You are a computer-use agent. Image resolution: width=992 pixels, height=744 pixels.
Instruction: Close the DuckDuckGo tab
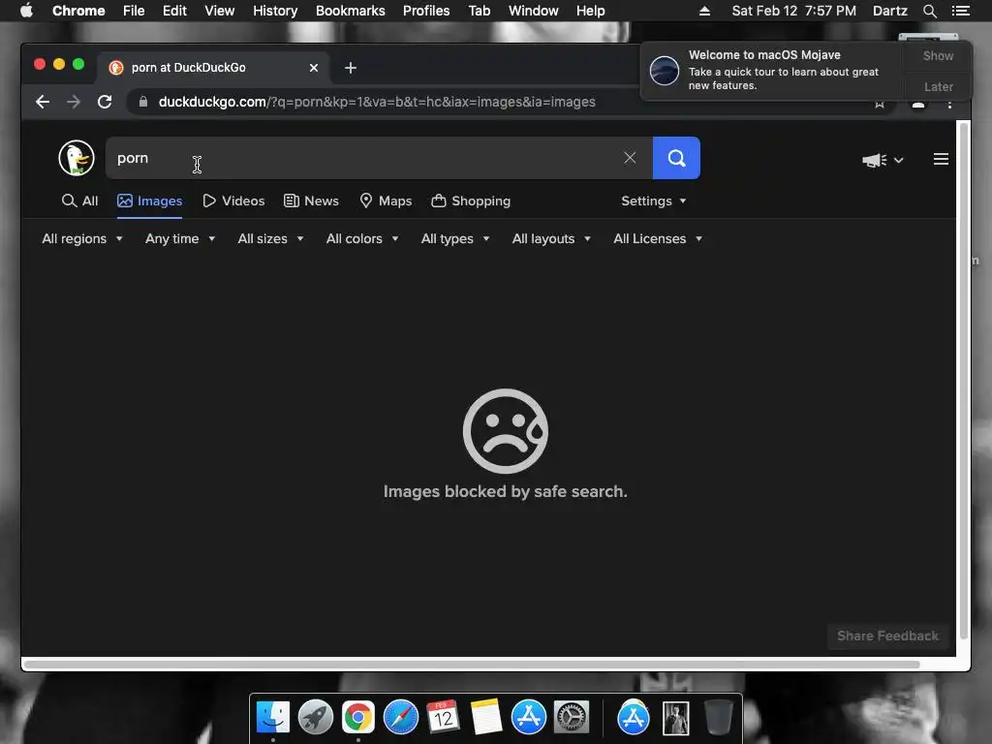click(x=314, y=68)
